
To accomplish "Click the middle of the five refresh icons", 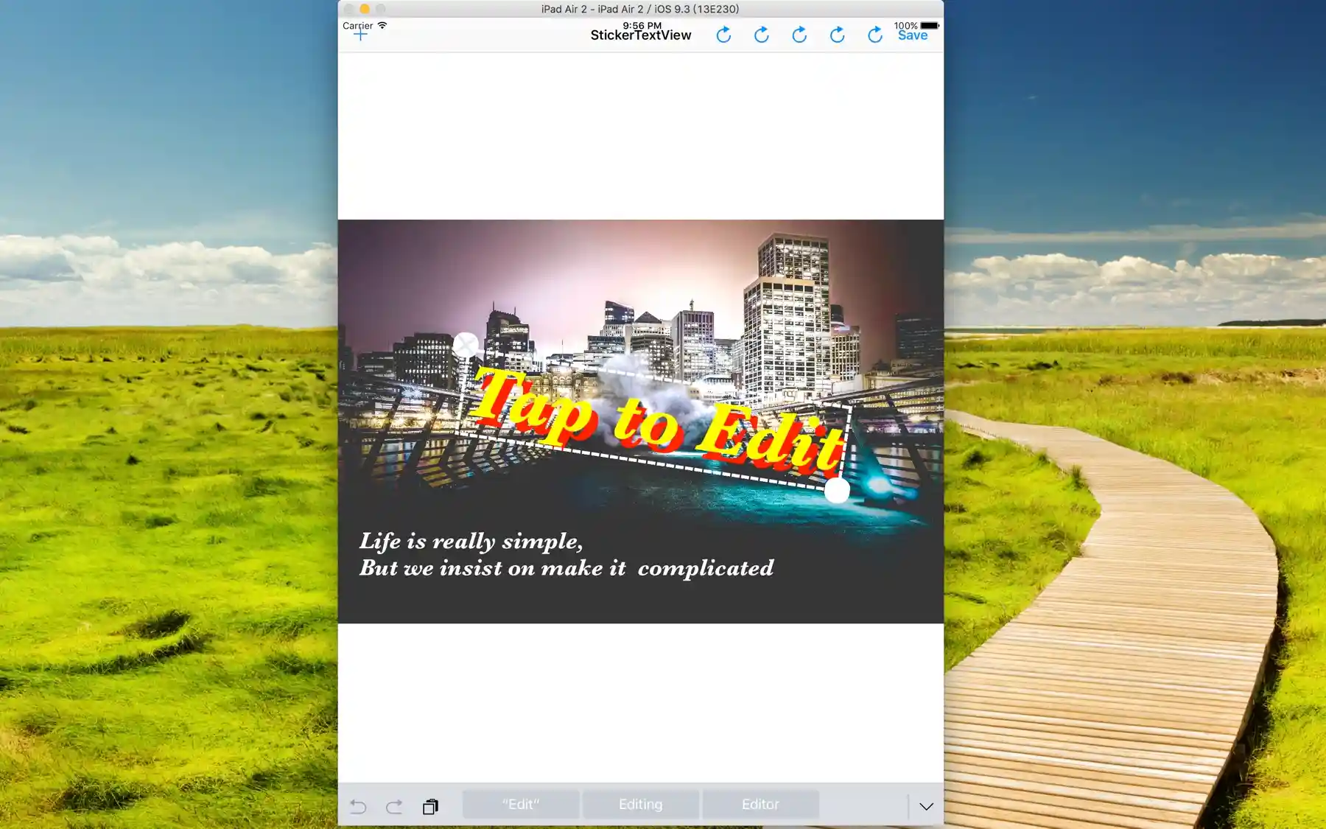I will (x=799, y=35).
